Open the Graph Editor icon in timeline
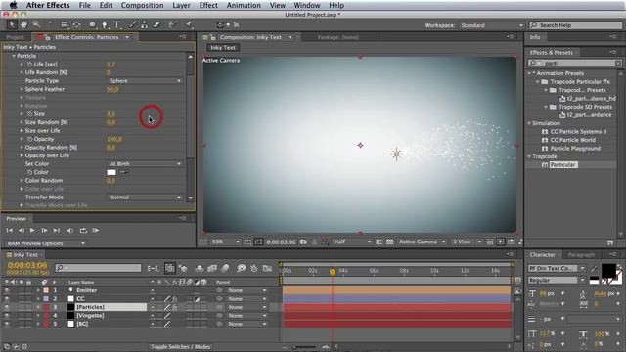626x352 pixels. tap(267, 268)
